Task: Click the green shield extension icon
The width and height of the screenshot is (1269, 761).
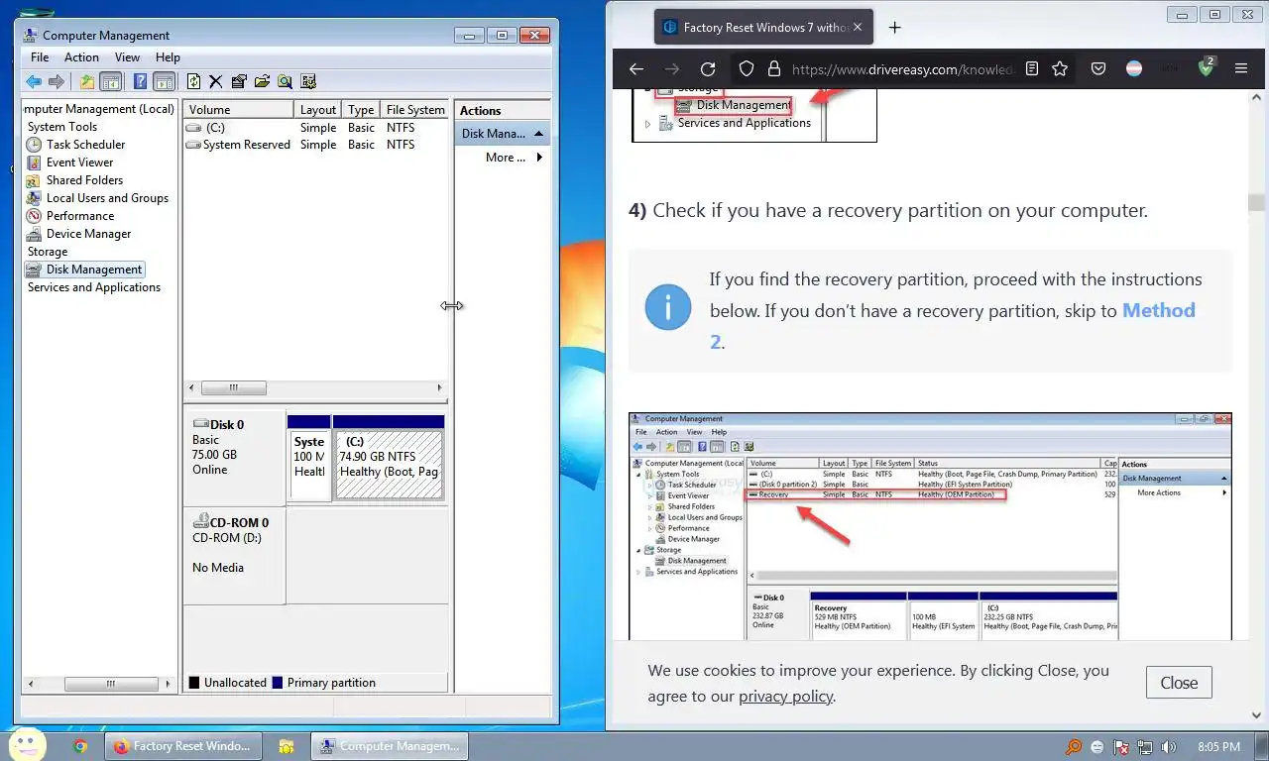Action: (x=1206, y=68)
